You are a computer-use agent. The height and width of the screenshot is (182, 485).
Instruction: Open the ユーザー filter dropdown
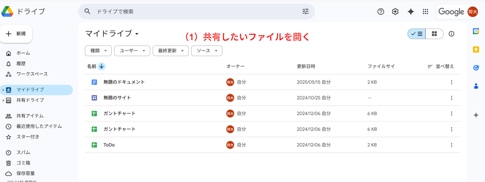coord(132,51)
